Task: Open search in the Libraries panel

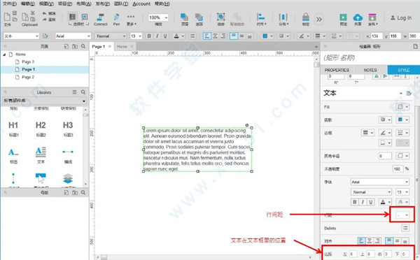Action: click(83, 92)
